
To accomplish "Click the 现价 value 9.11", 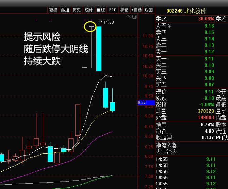I will (209, 92).
